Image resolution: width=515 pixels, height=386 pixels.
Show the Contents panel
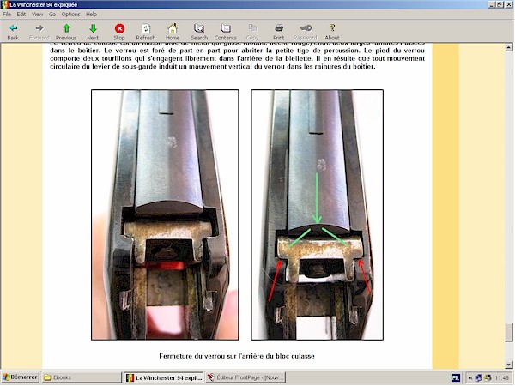(226, 32)
